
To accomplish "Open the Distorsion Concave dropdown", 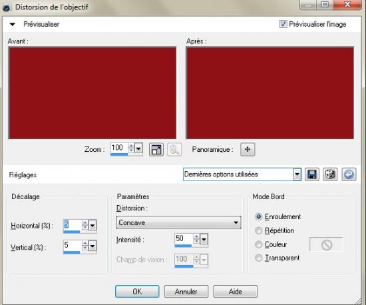I will pyautogui.click(x=179, y=222).
